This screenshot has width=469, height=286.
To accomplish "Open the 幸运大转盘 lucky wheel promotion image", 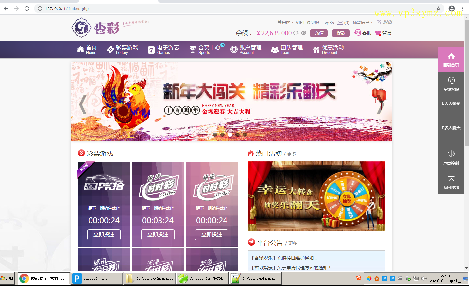I will click(x=316, y=197).
